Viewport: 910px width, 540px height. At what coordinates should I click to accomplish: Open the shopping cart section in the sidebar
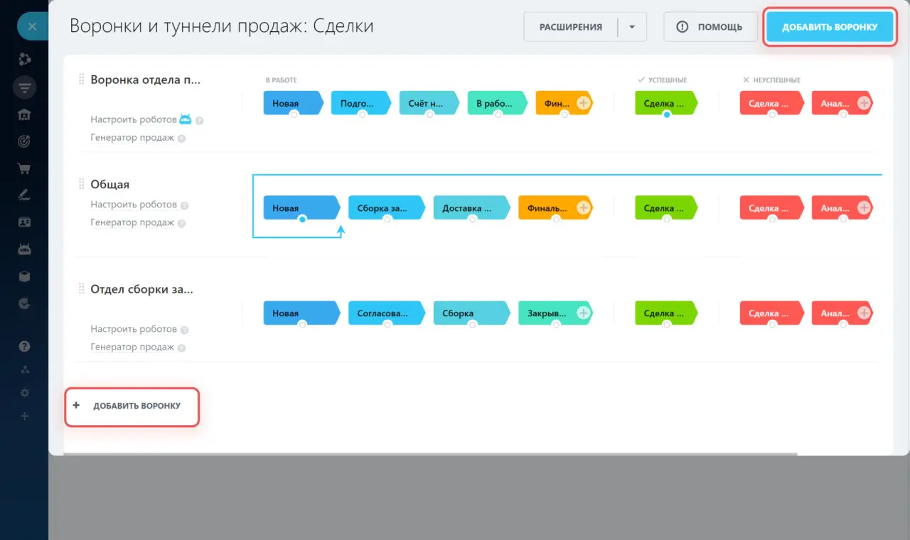25,168
